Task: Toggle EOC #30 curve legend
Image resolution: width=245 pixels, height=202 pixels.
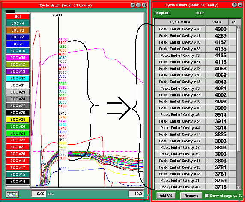Action: tap(18, 58)
